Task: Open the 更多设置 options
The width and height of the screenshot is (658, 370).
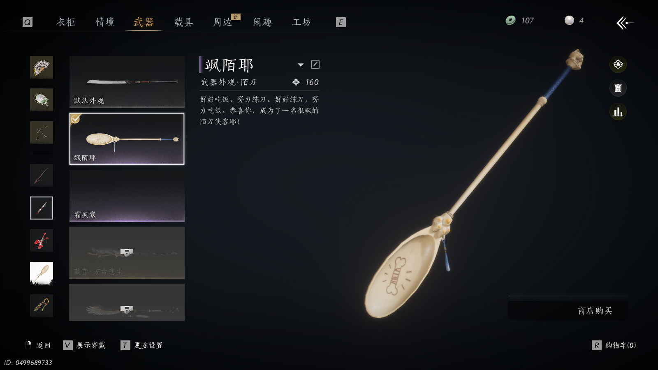Action: click(142, 345)
